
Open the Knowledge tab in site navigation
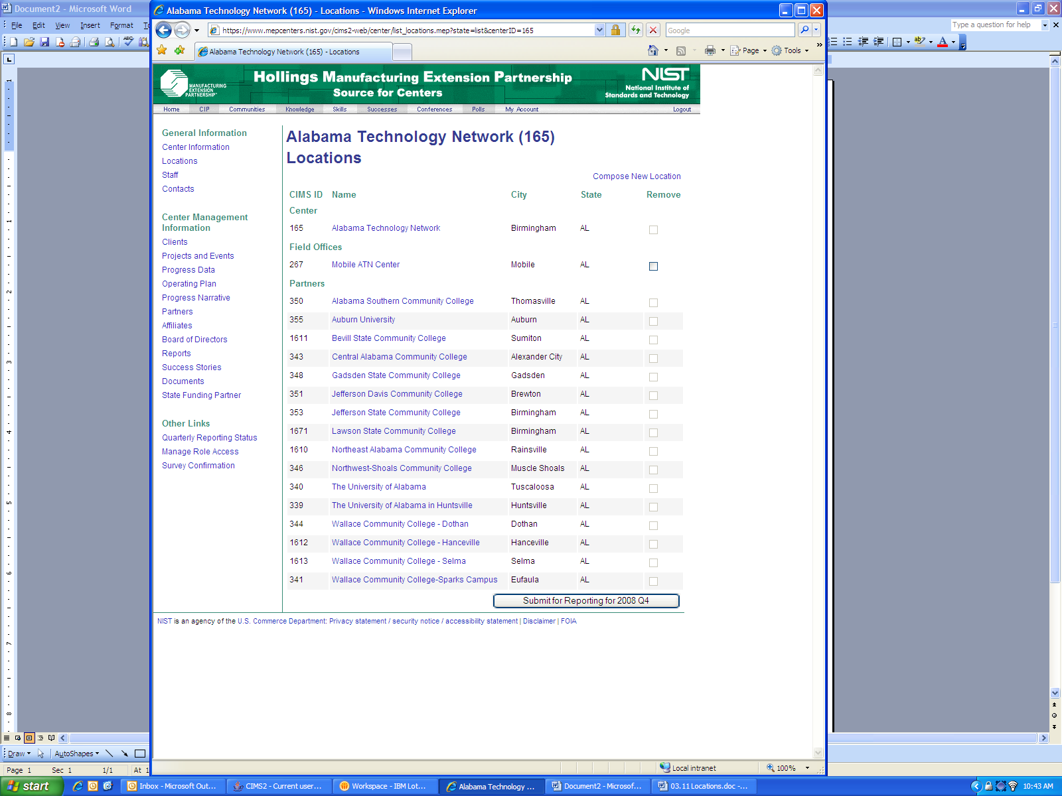click(x=299, y=109)
